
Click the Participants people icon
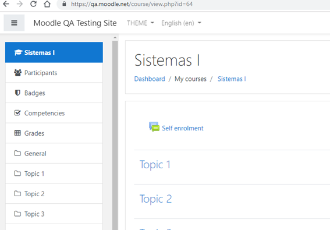[17, 73]
